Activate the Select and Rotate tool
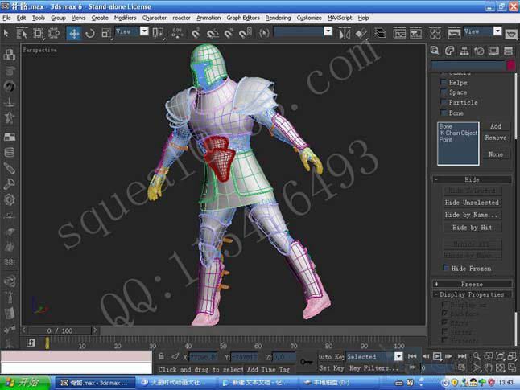Viewport: 520px width, 390px height. coord(90,33)
